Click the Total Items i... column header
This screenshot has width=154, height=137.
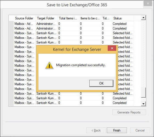click(x=68, y=18)
